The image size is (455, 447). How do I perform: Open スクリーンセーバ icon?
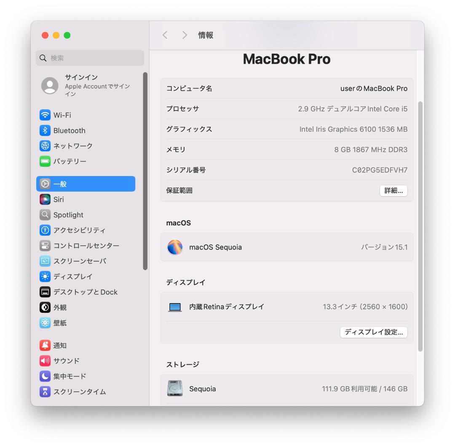point(45,261)
